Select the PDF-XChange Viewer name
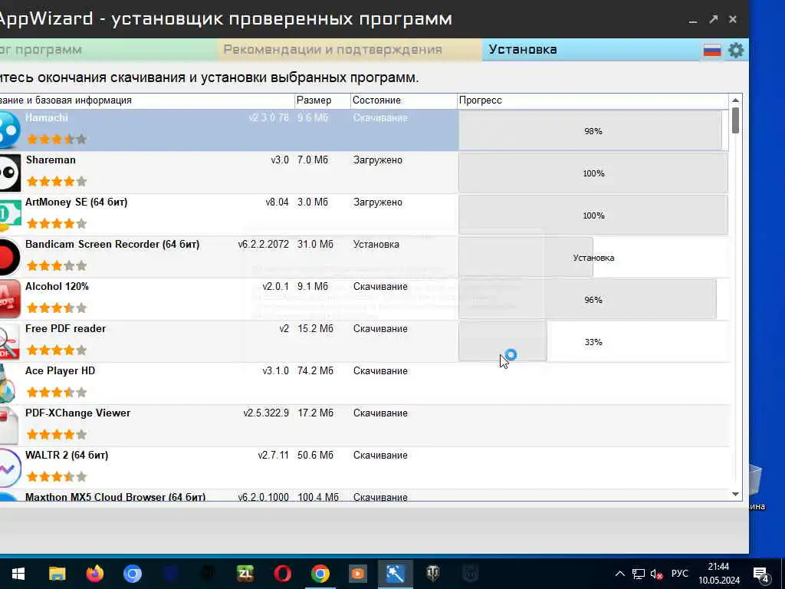 pos(77,413)
